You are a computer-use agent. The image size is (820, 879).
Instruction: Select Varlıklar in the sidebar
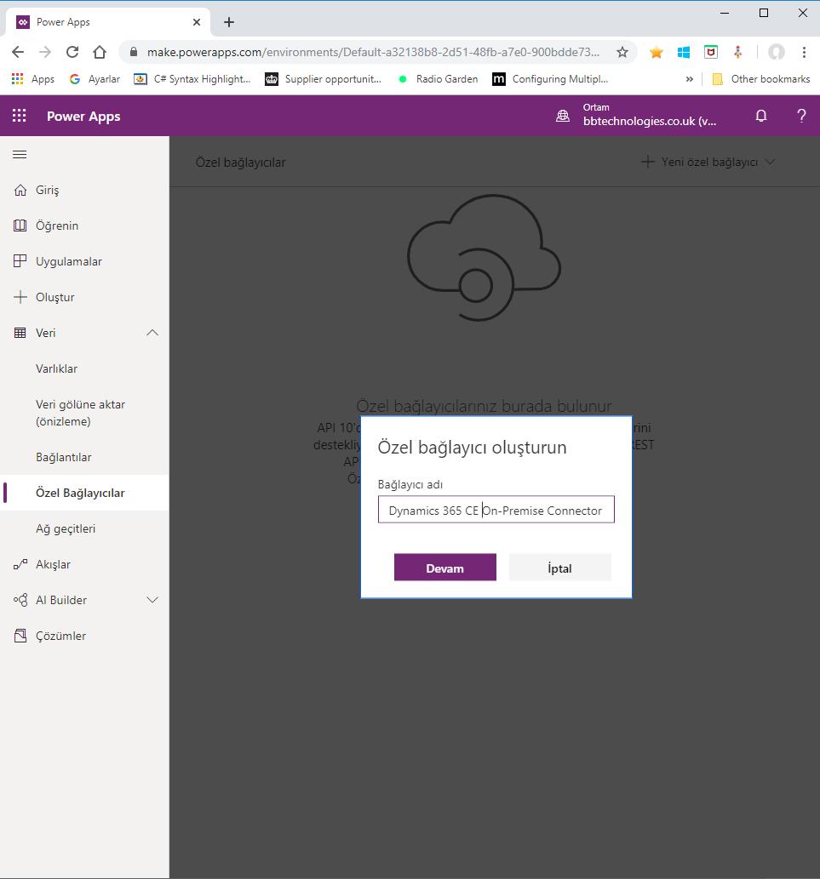(57, 368)
